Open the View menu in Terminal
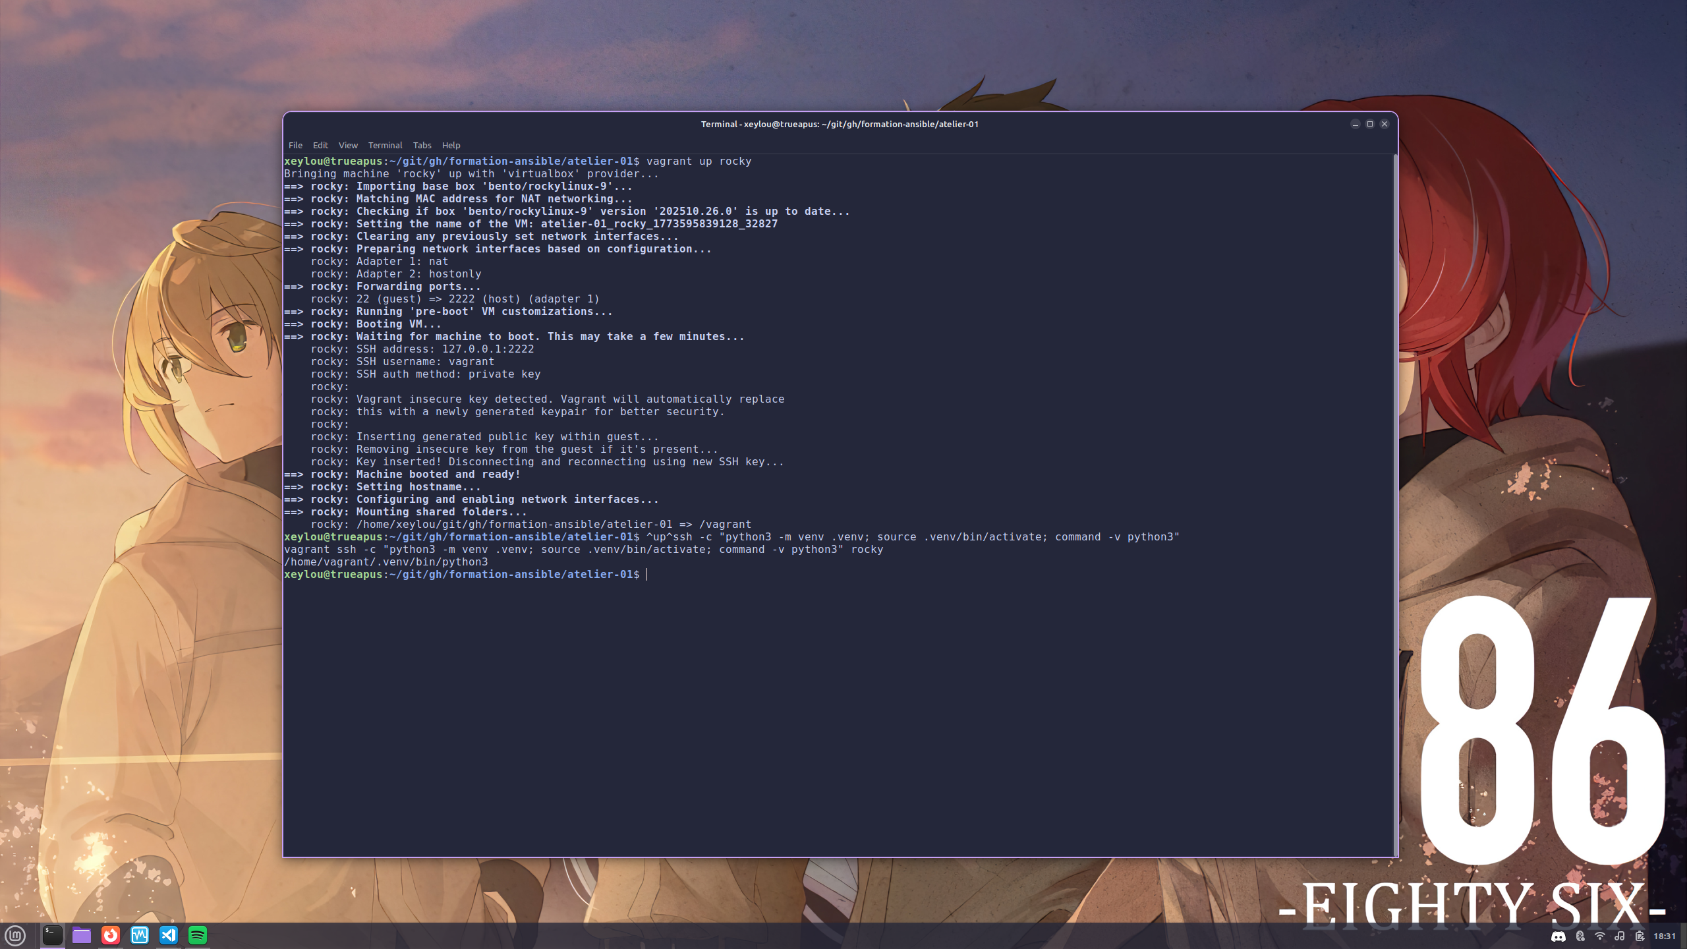The image size is (1687, 949). click(348, 145)
